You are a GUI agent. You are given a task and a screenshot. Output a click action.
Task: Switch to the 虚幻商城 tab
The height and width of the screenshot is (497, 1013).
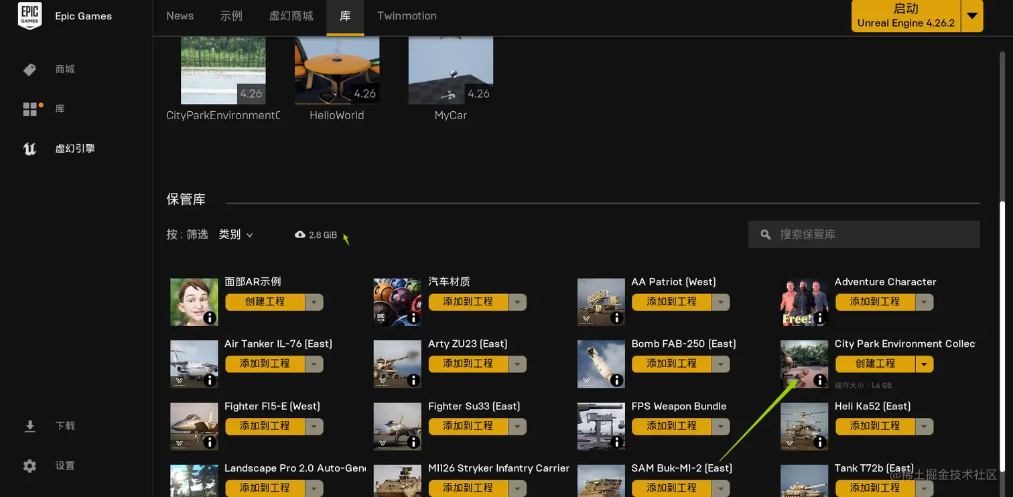(291, 16)
